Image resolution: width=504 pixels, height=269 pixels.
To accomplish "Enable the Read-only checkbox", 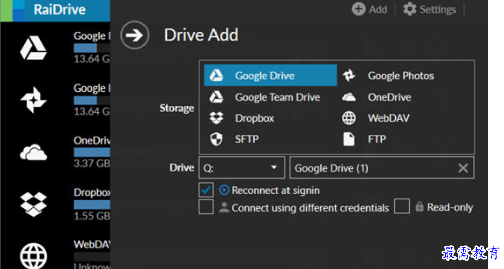I will coord(402,206).
